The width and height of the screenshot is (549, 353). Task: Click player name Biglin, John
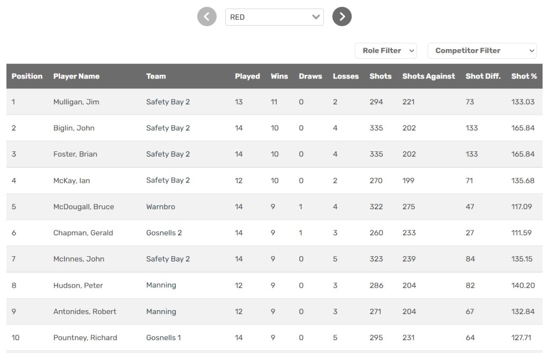point(74,128)
